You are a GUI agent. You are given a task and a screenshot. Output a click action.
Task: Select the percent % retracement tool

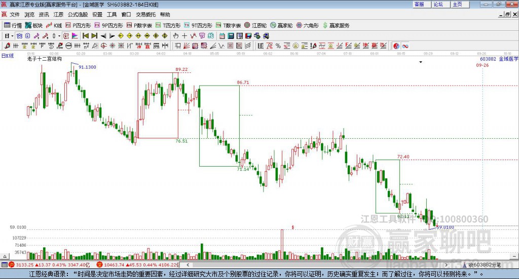tap(278, 46)
